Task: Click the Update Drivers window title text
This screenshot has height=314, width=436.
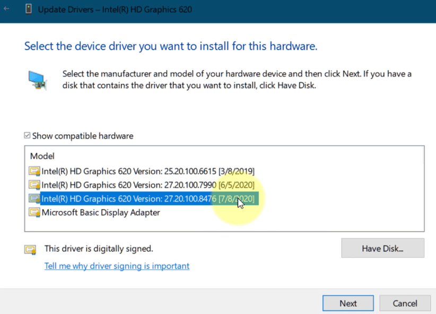Action: click(x=115, y=10)
